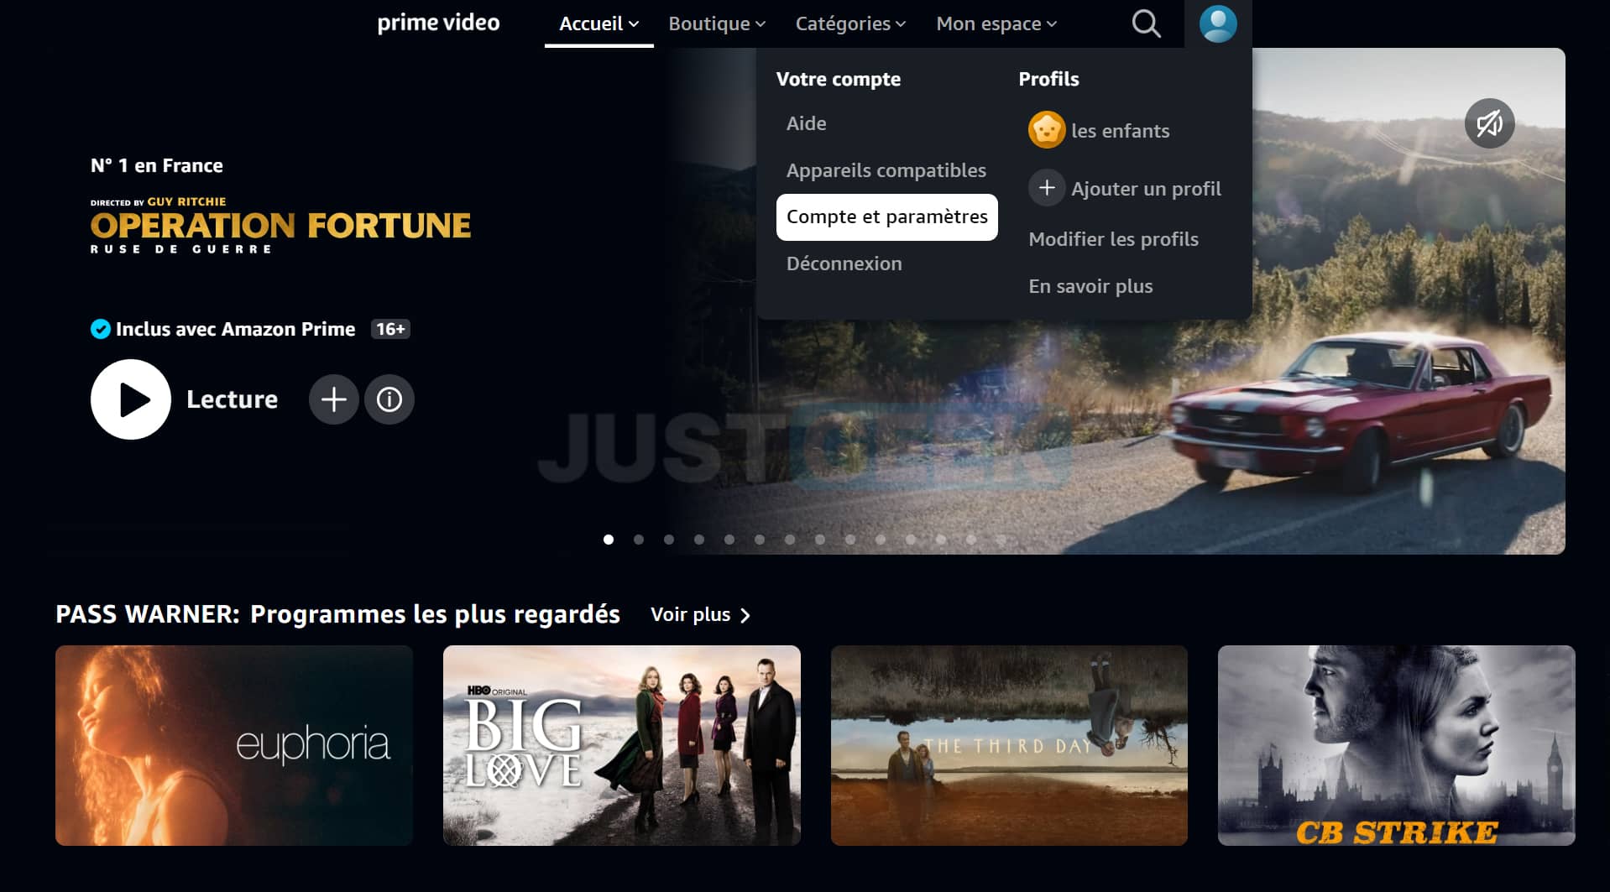1610x892 pixels.
Task: Click the Operation Fortune title logo
Action: click(x=280, y=225)
